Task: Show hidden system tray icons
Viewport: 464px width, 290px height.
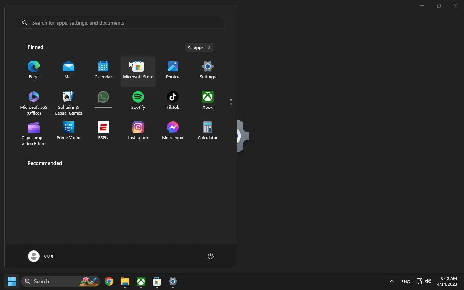Action: pyautogui.click(x=391, y=281)
